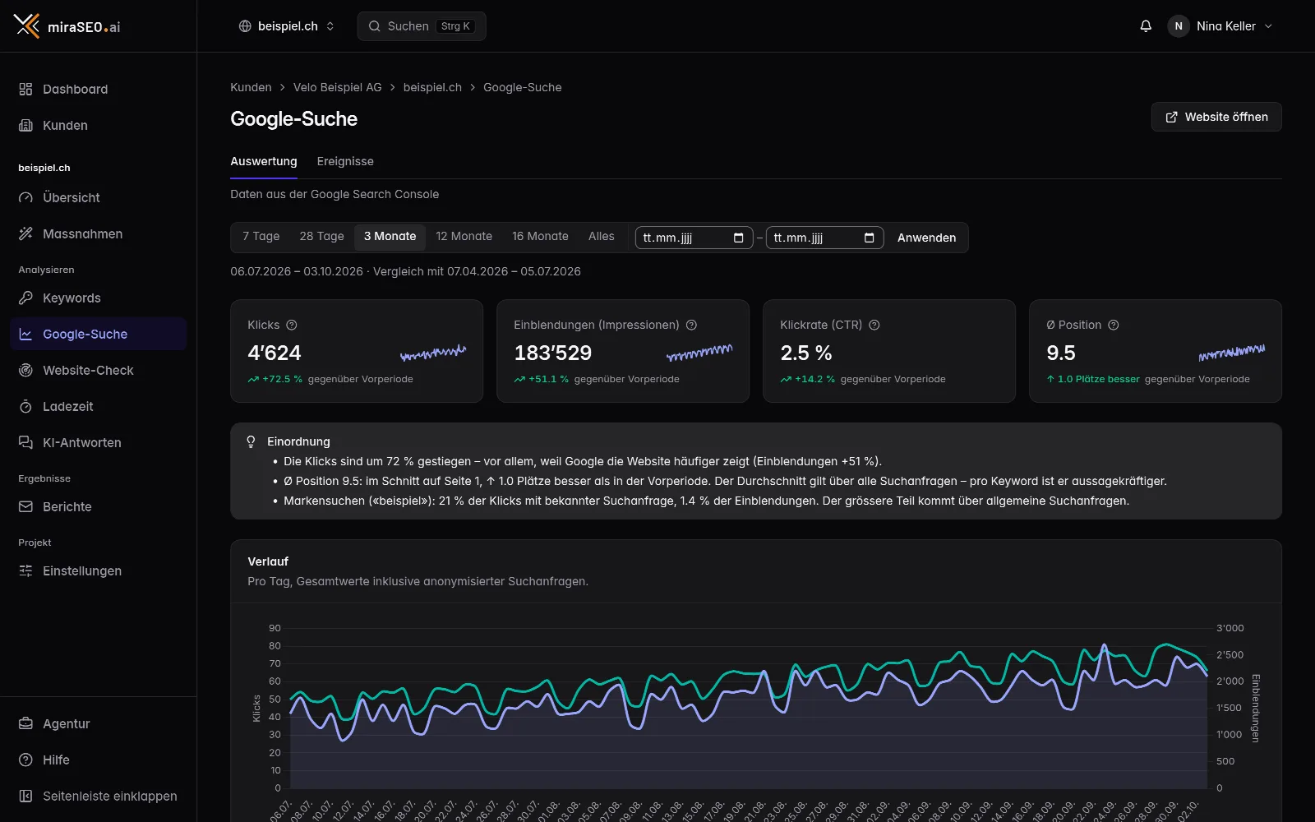Viewport: 1315px width, 822px height.
Task: Click the Berichte envelope icon
Action: [25, 506]
